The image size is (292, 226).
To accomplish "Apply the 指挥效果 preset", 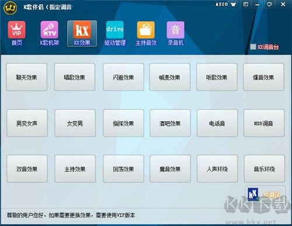I will point(123,123).
